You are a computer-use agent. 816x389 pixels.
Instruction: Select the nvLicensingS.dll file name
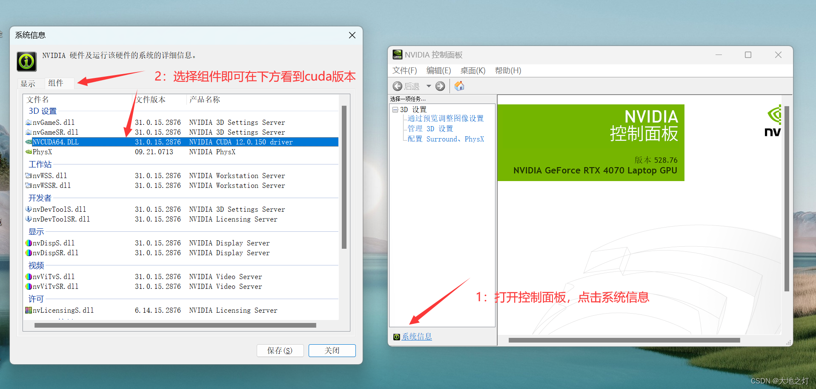63,310
